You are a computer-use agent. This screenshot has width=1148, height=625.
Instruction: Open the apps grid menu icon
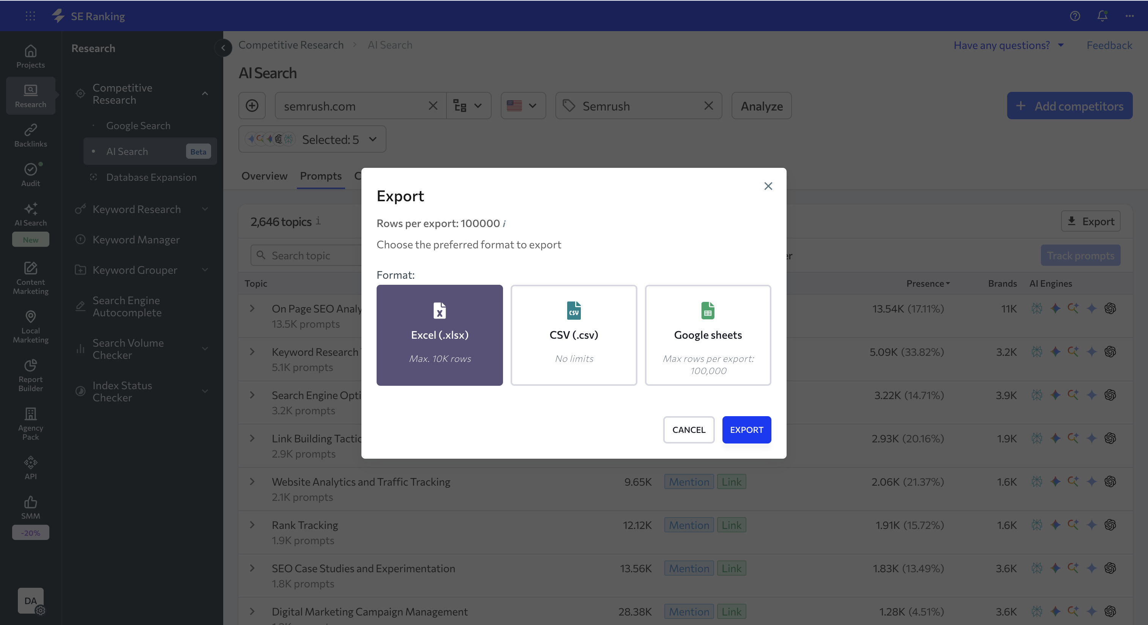(x=30, y=16)
